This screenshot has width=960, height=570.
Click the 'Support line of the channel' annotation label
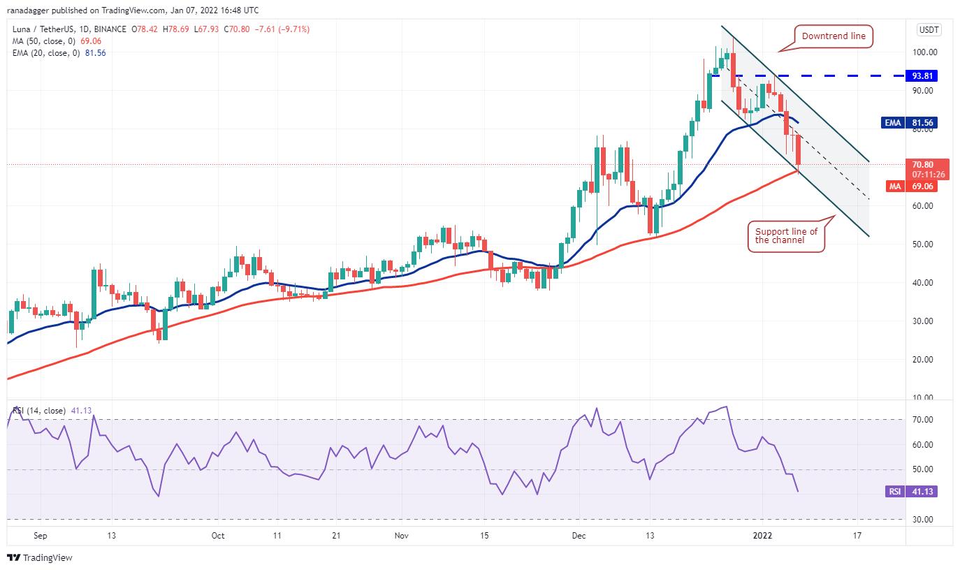click(787, 236)
